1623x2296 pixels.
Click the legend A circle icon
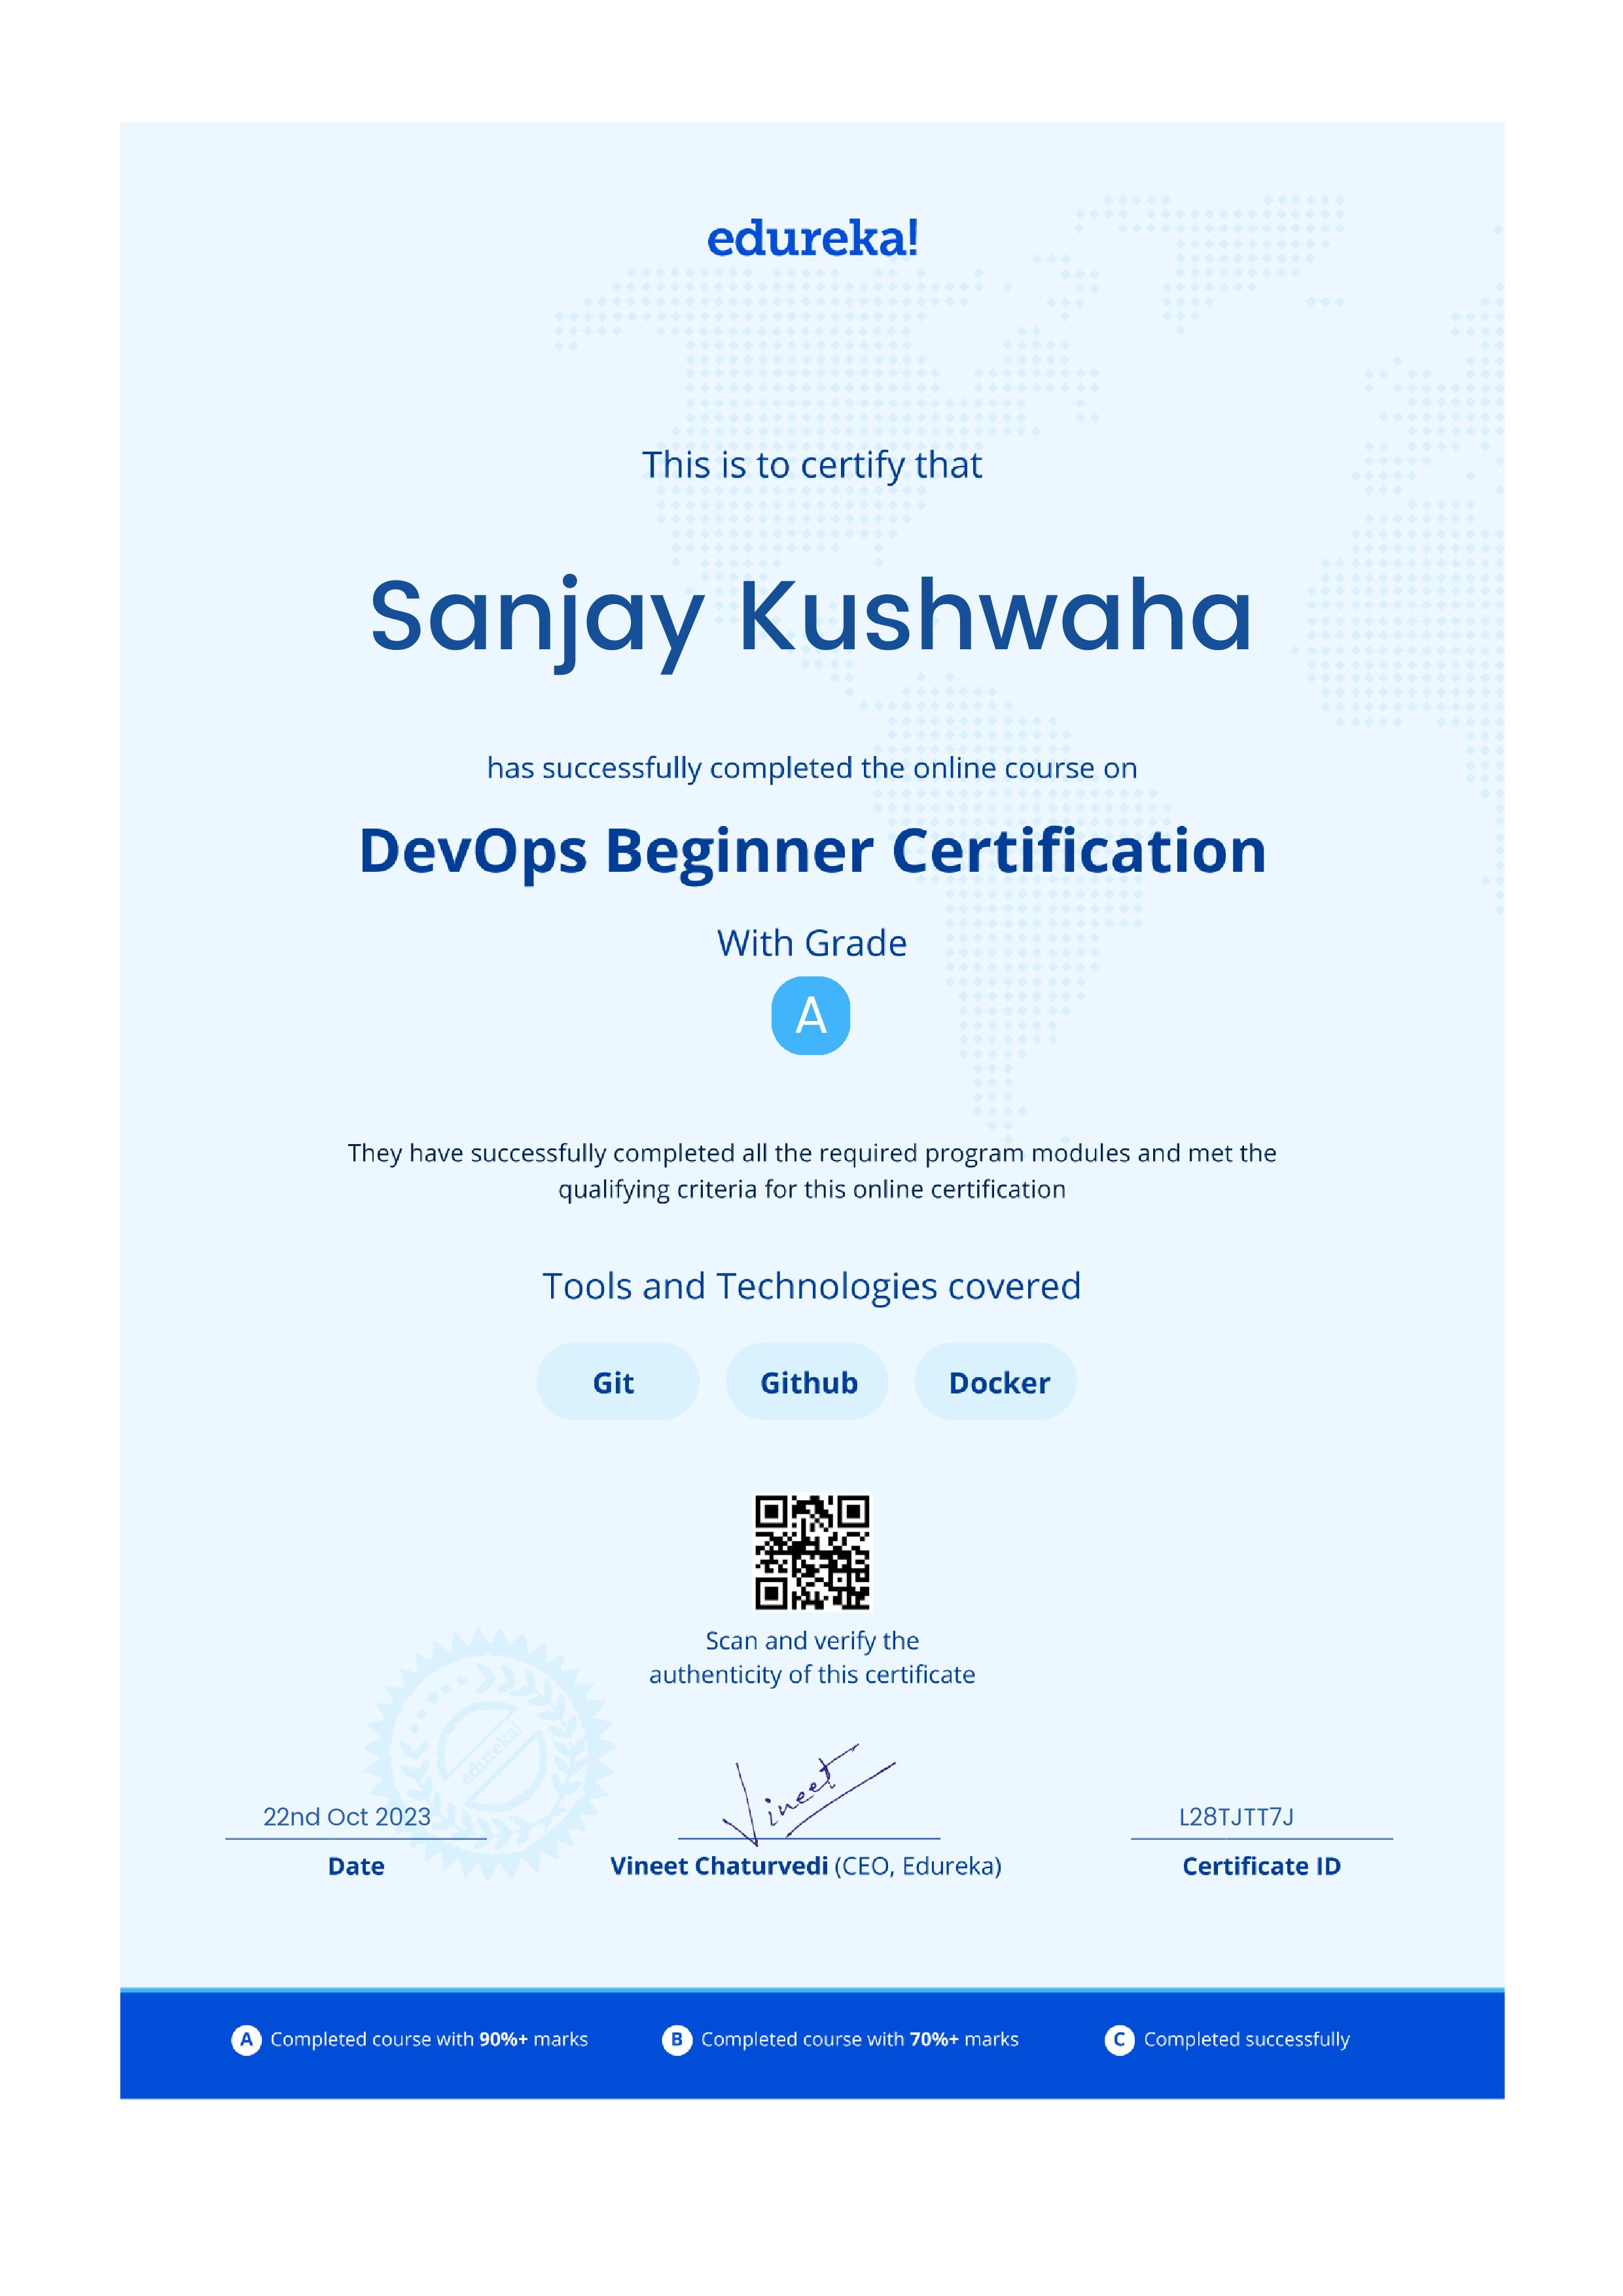[x=246, y=2039]
